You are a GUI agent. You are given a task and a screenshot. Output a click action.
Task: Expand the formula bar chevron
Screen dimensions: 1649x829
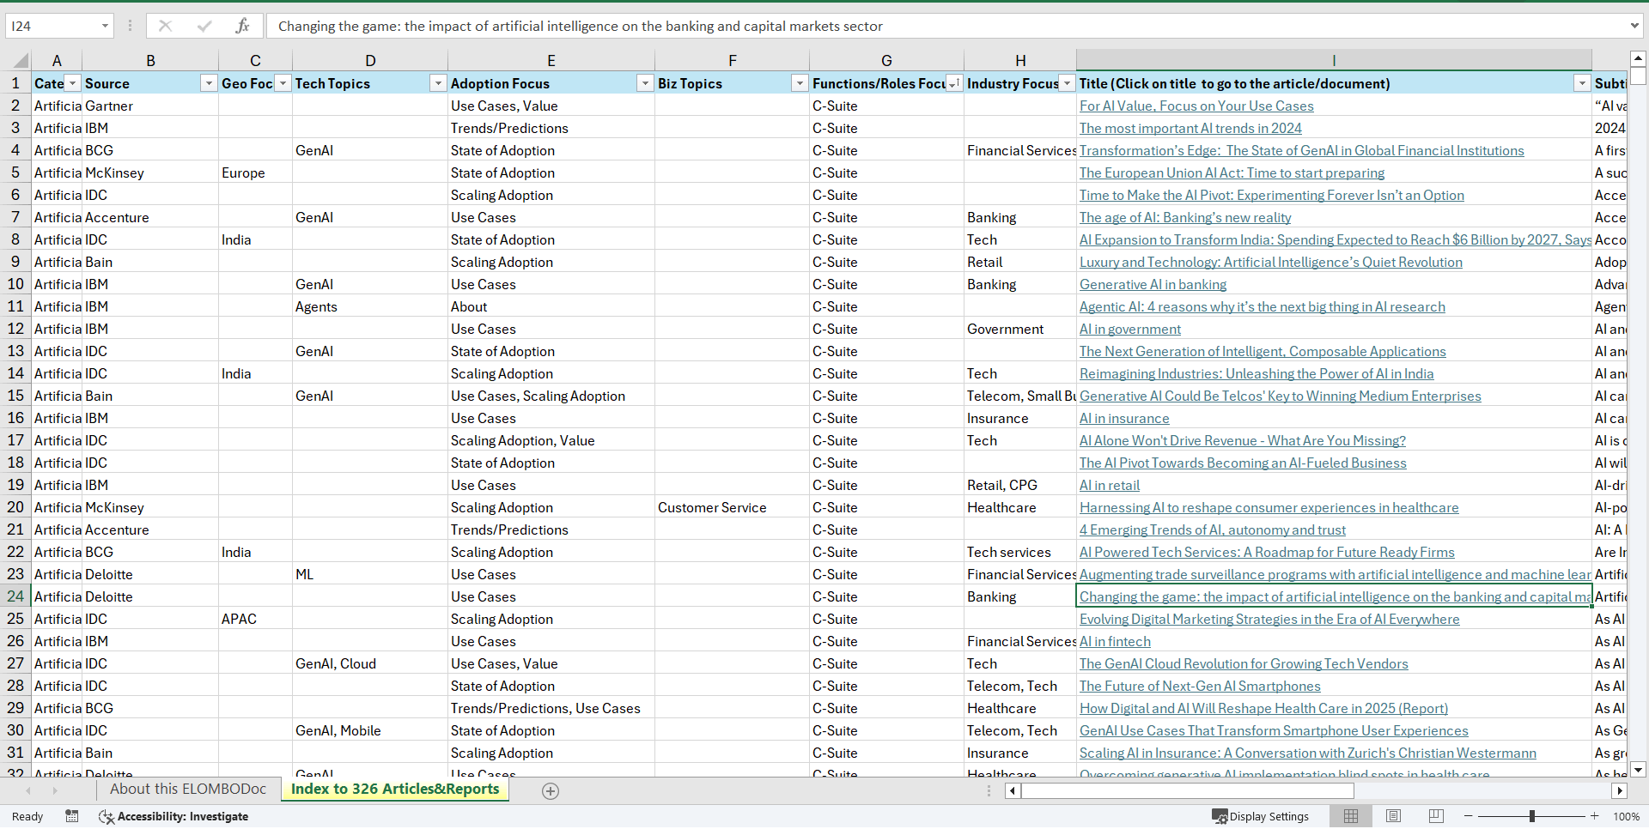click(x=1634, y=26)
